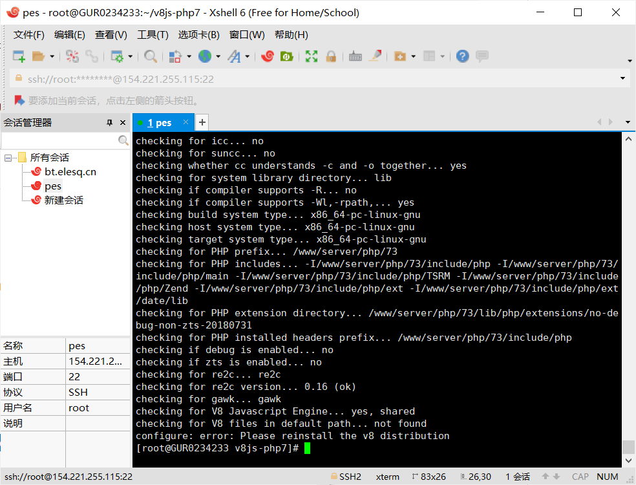Expand the Open session dropdown arrow

click(x=52, y=56)
